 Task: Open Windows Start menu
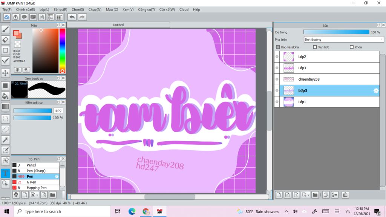(x=7, y=211)
